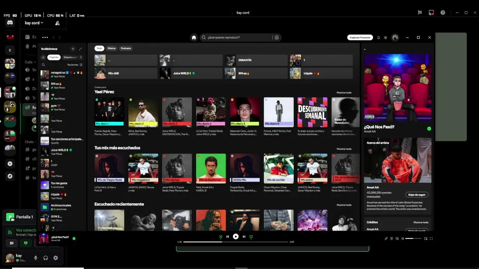Toggle shuffle in the player bar
The height and width of the screenshot is (269, 479).
coord(220,236)
